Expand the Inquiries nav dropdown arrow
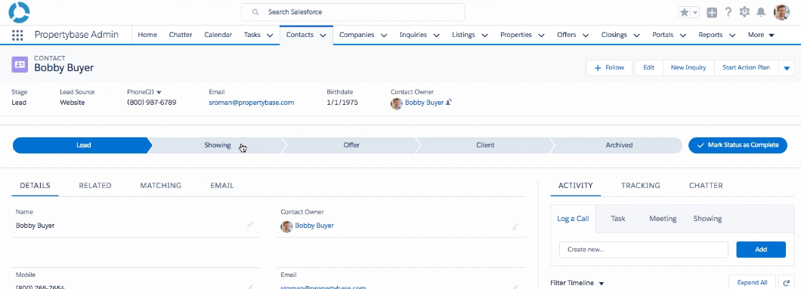801x289 pixels. point(436,35)
